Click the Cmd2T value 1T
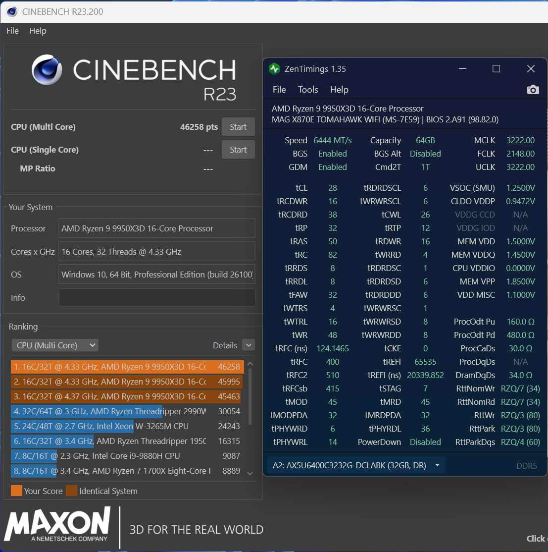This screenshot has height=552, width=548. tap(425, 167)
